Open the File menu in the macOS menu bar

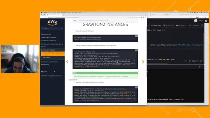(x=49, y=12)
